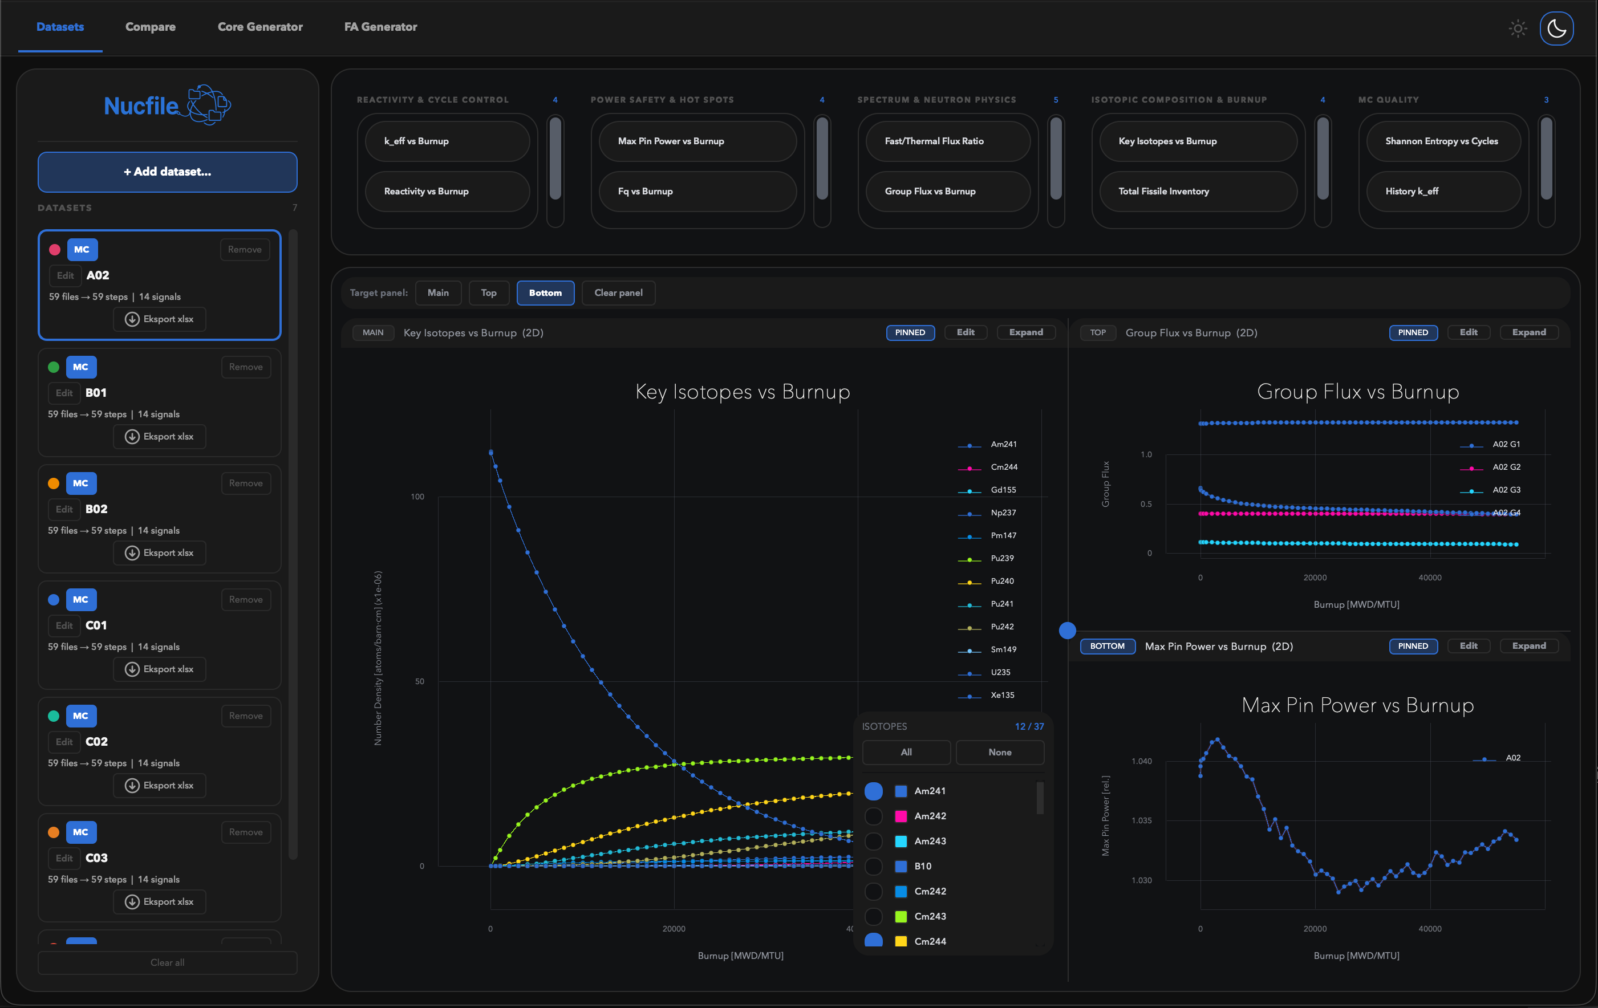Click the C01 dataset MC badge

(x=81, y=599)
